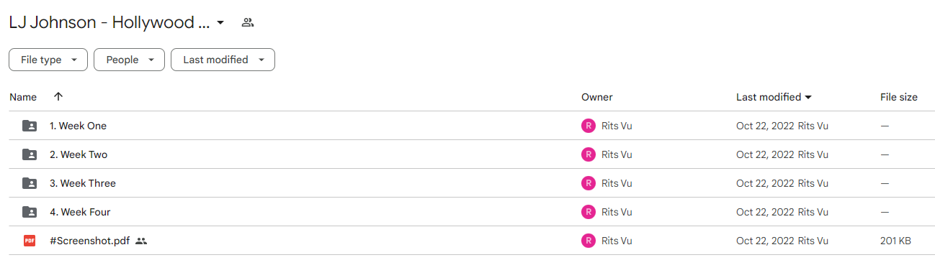Open the File type filter dropdown
This screenshot has height=278, width=935.
click(x=48, y=60)
